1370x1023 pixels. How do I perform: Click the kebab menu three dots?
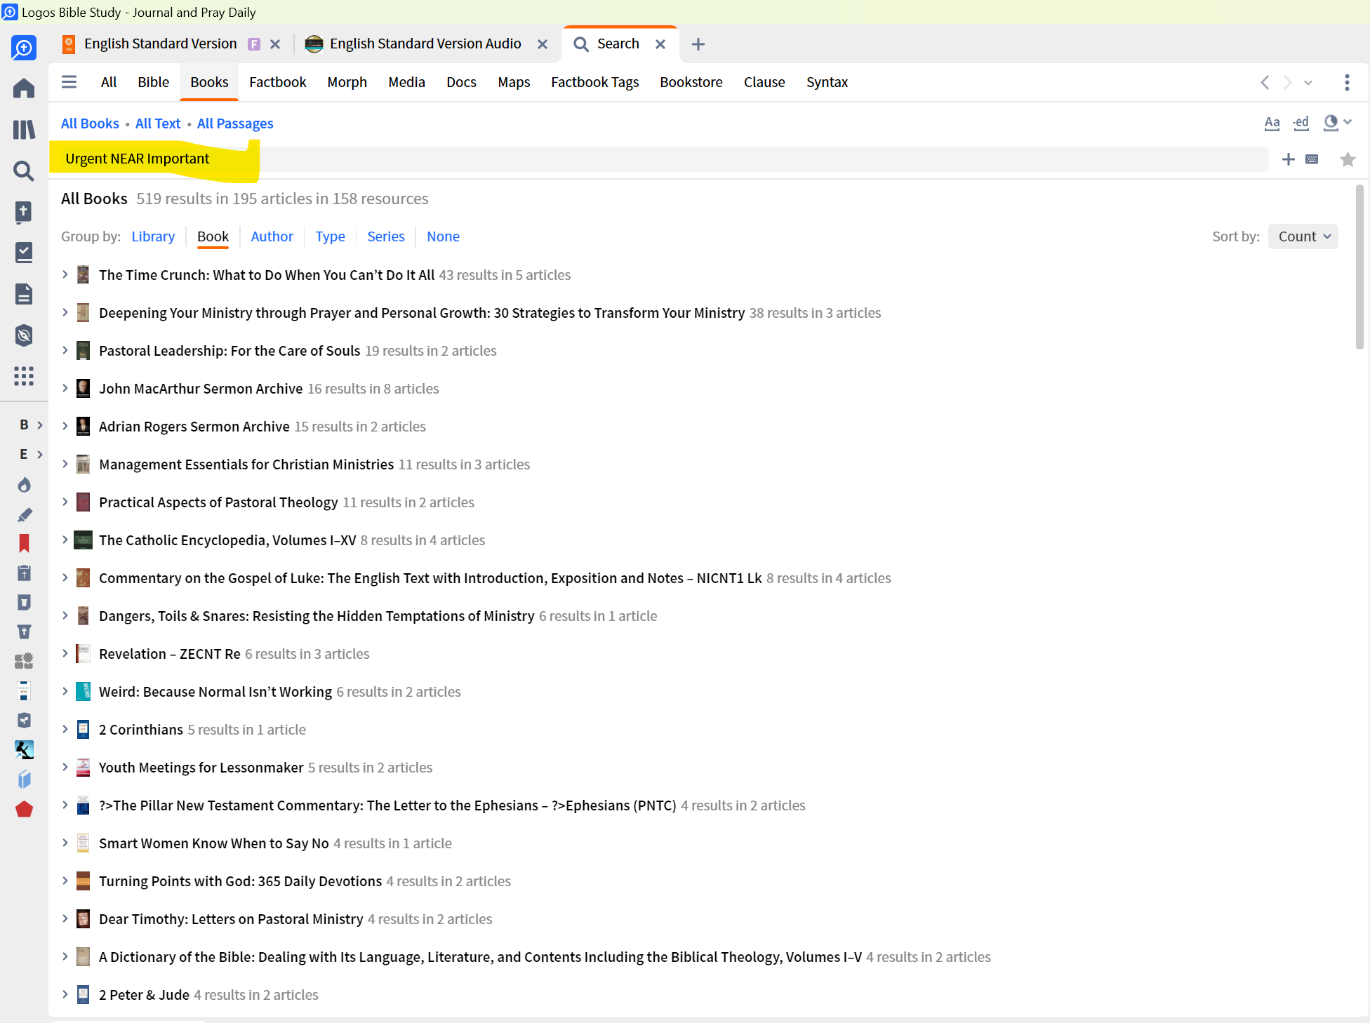(x=1347, y=82)
